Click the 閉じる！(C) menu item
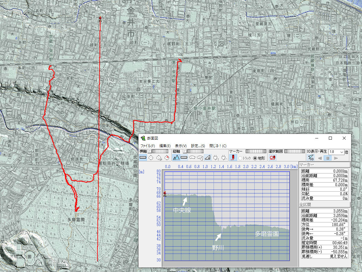 click(218, 146)
